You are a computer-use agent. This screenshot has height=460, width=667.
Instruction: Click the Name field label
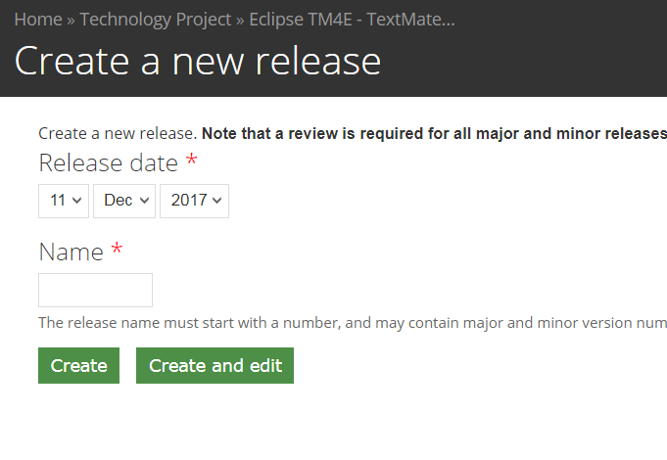click(71, 252)
